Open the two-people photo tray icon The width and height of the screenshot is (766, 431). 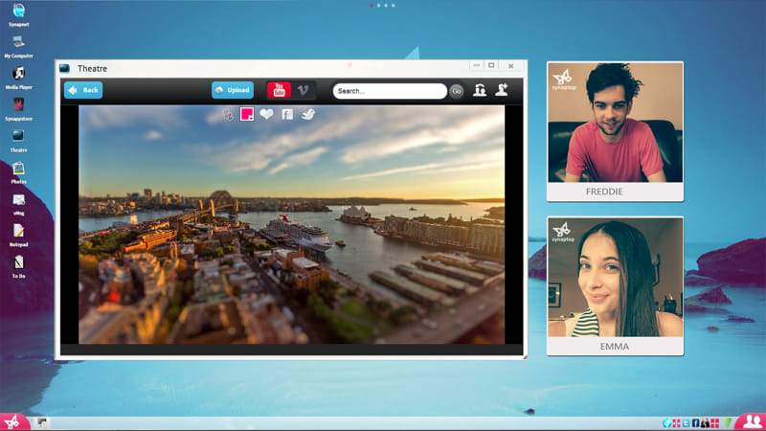[x=705, y=423]
